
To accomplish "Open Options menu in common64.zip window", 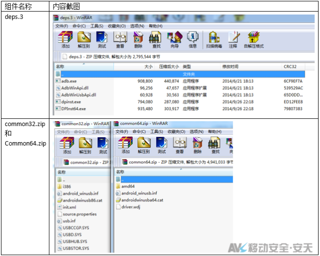I will (197, 132).
